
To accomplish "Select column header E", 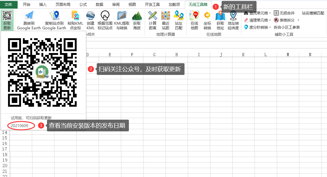I will pyautogui.click(x=110, y=55).
